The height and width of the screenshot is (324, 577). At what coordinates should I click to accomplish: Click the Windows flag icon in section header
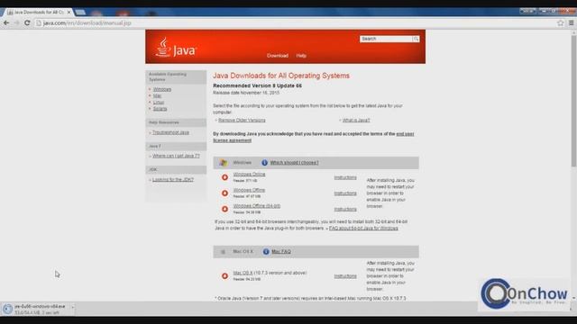tap(223, 163)
